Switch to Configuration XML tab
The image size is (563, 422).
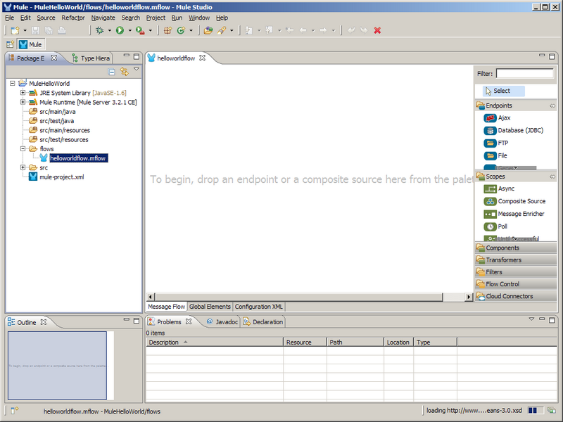pos(258,307)
